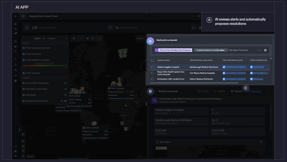Click the filter funnel icon beside DC Location
Screen dimensions: 287x162
pyautogui.click(x=261, y=142)
